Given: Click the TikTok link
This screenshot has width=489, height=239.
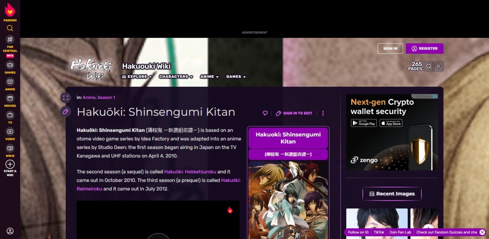Looking at the screenshot, I should tap(379, 232).
